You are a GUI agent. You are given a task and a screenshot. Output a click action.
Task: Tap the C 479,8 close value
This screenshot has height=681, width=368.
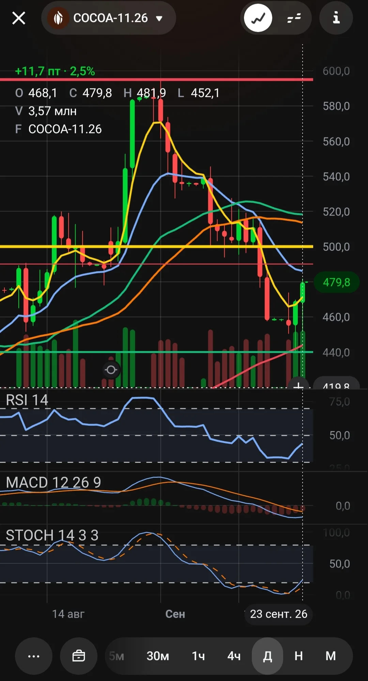(90, 93)
